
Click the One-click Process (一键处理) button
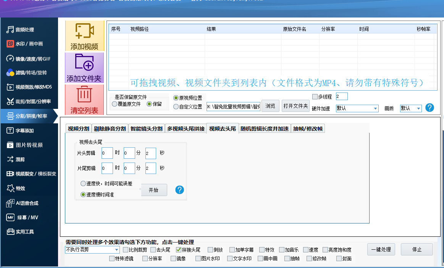click(381, 250)
